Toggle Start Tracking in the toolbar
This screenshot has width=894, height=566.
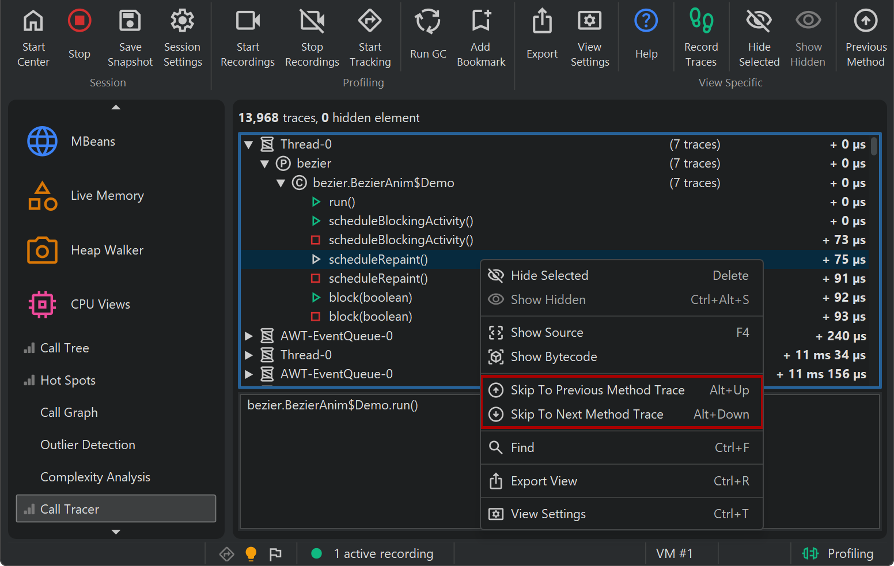click(370, 22)
